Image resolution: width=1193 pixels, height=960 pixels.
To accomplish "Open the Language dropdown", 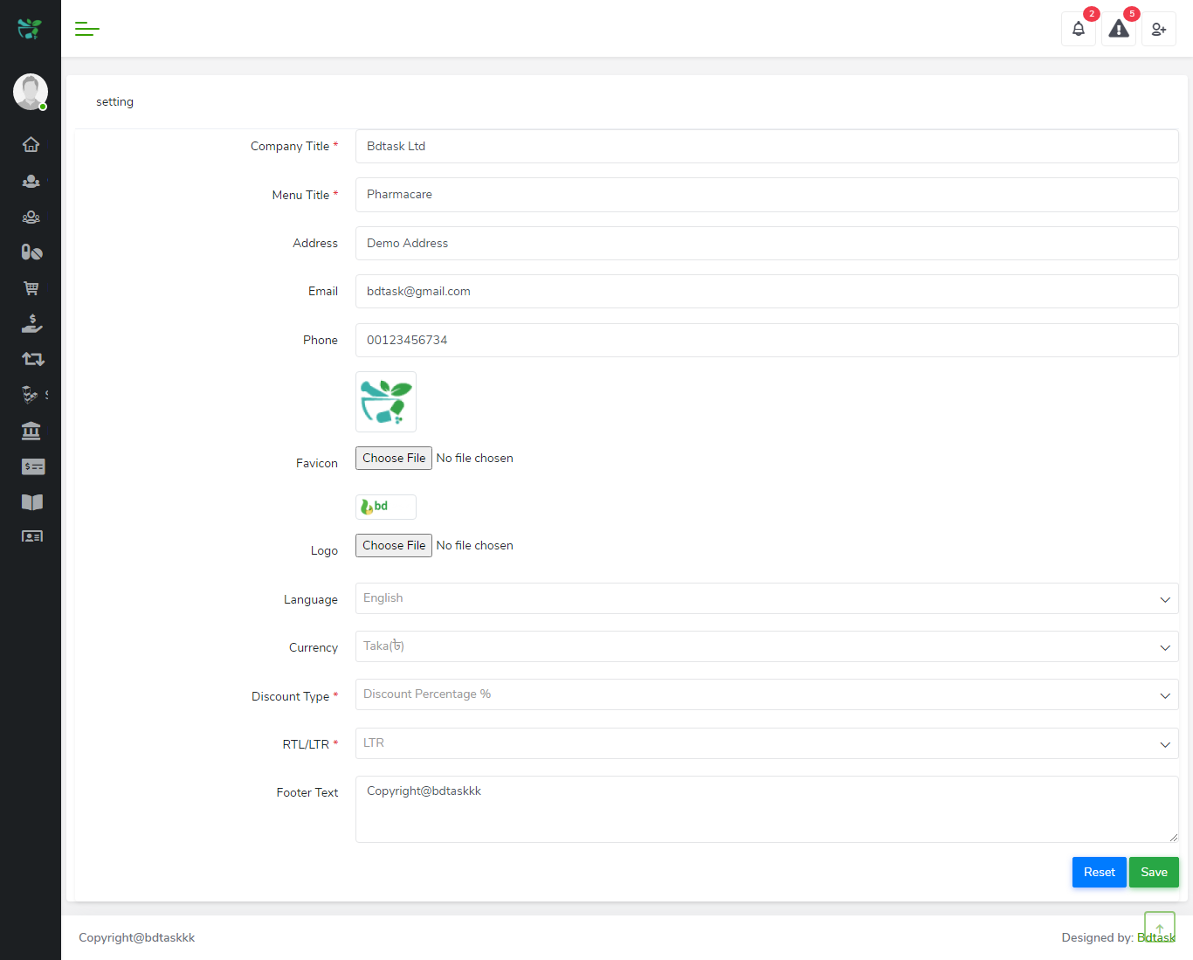I will 767,598.
